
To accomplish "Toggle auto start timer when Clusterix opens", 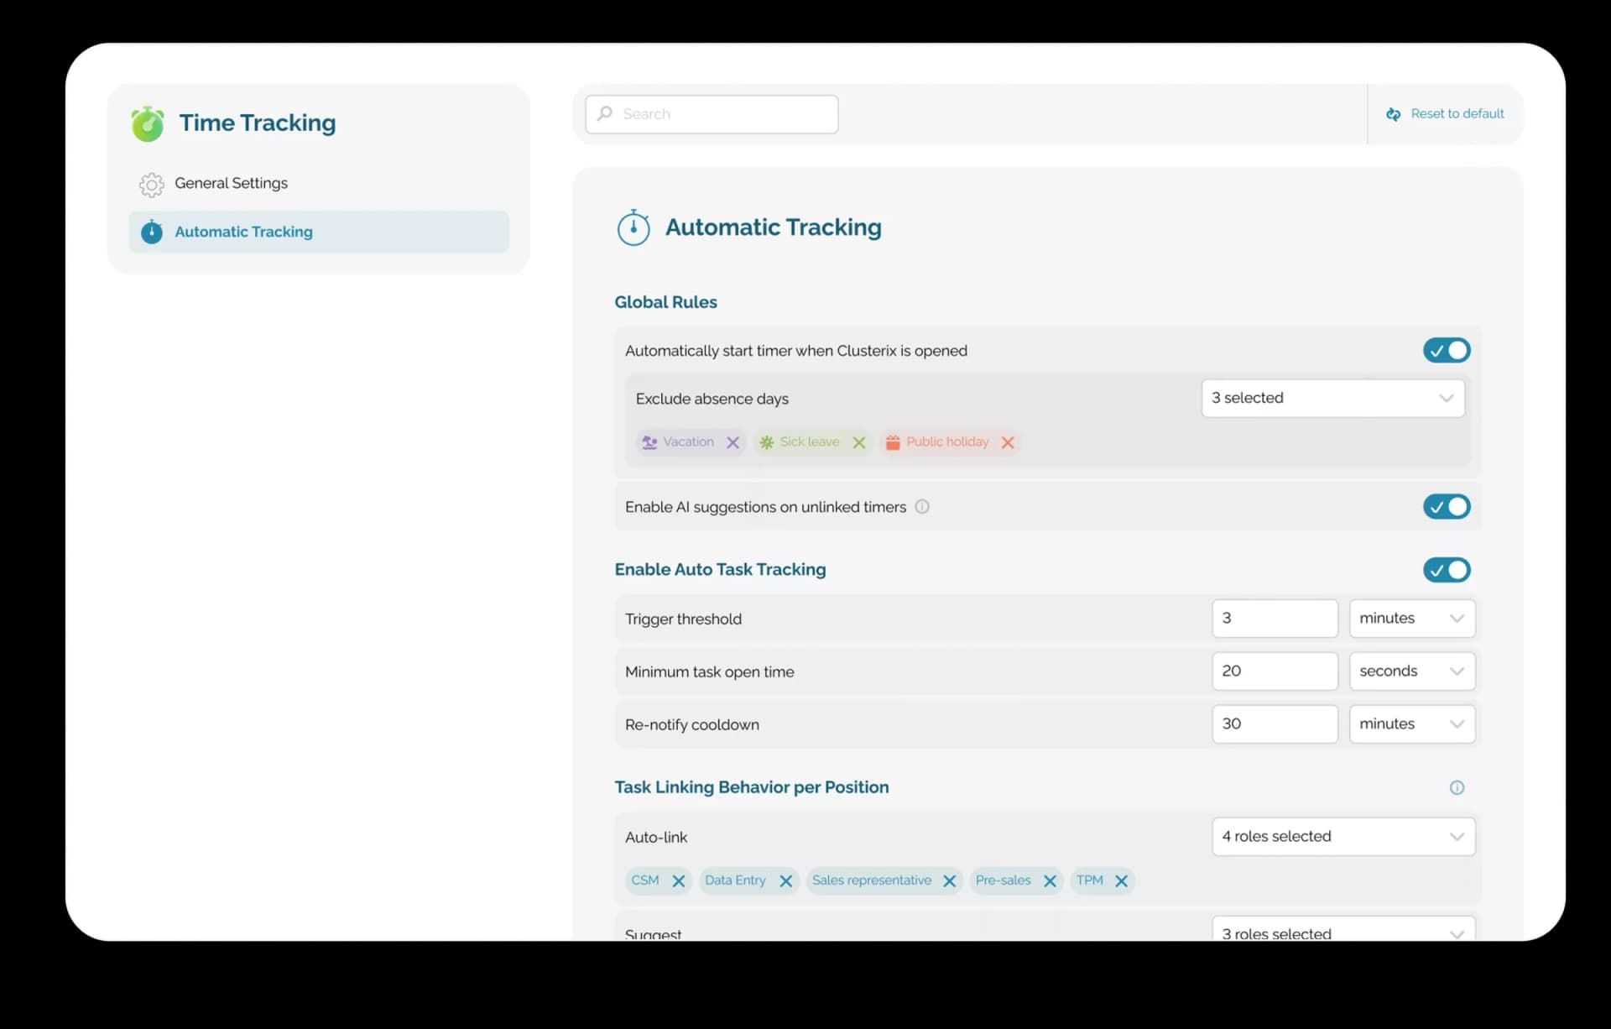I will [x=1447, y=351].
